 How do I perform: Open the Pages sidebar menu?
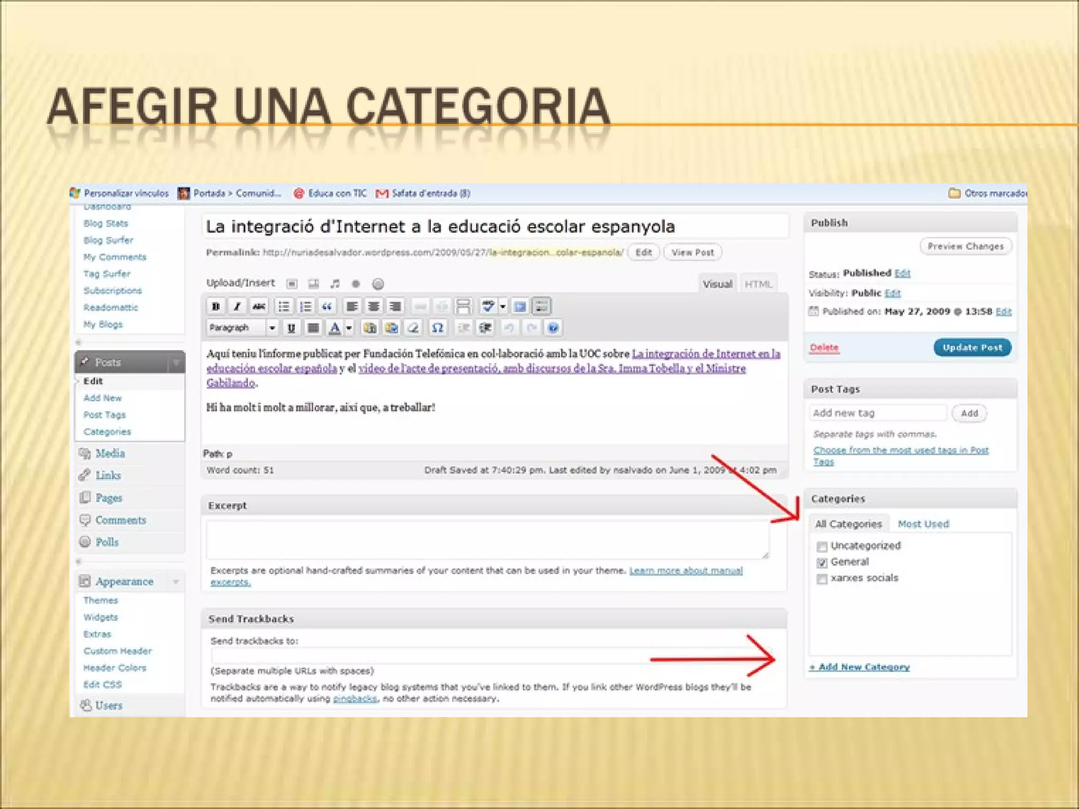coord(109,498)
